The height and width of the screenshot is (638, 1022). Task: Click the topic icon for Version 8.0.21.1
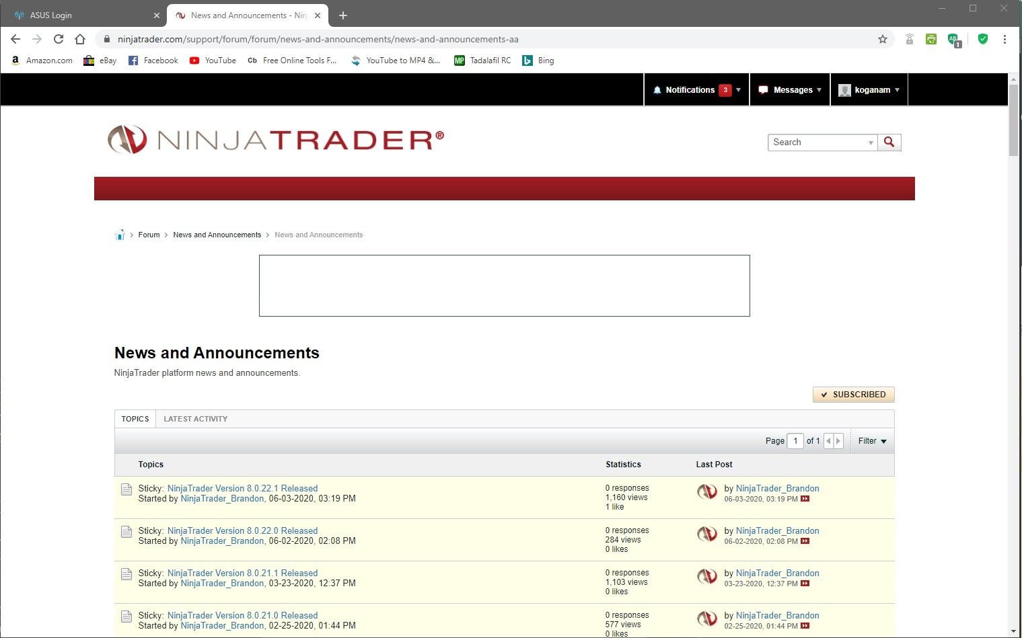pyautogui.click(x=126, y=574)
